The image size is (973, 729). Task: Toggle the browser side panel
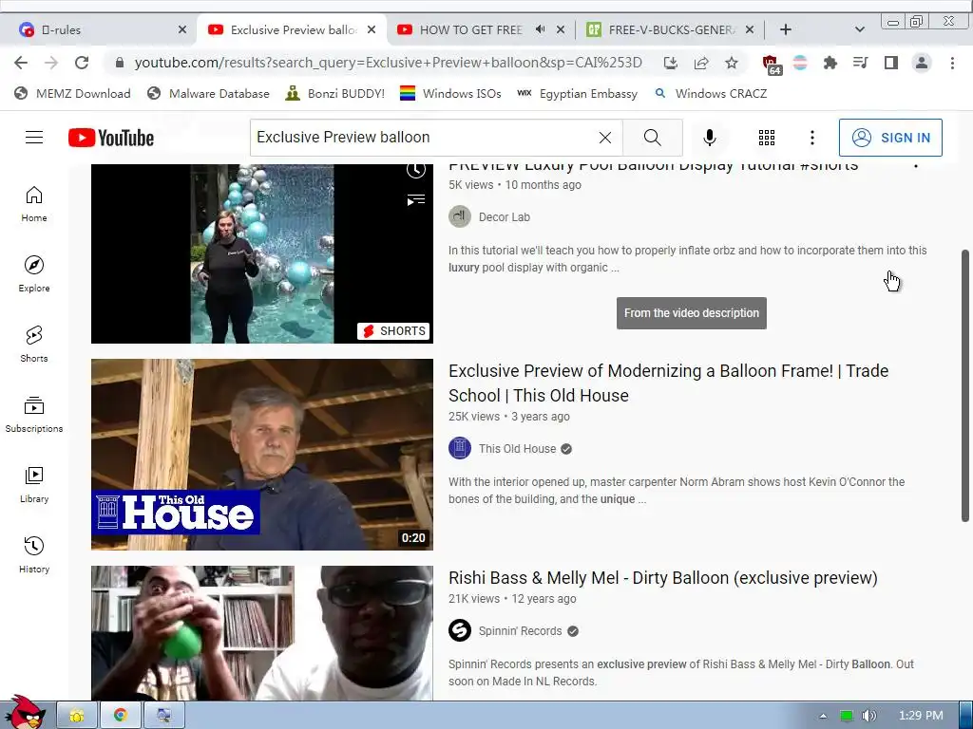(891, 63)
